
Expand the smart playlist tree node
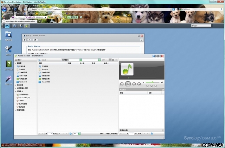coord(15,88)
